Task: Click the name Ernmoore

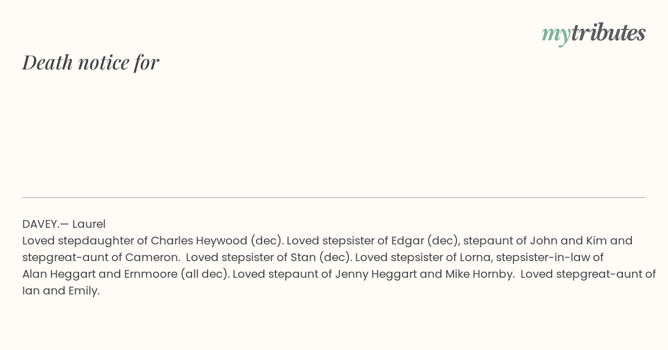Action: point(150,274)
